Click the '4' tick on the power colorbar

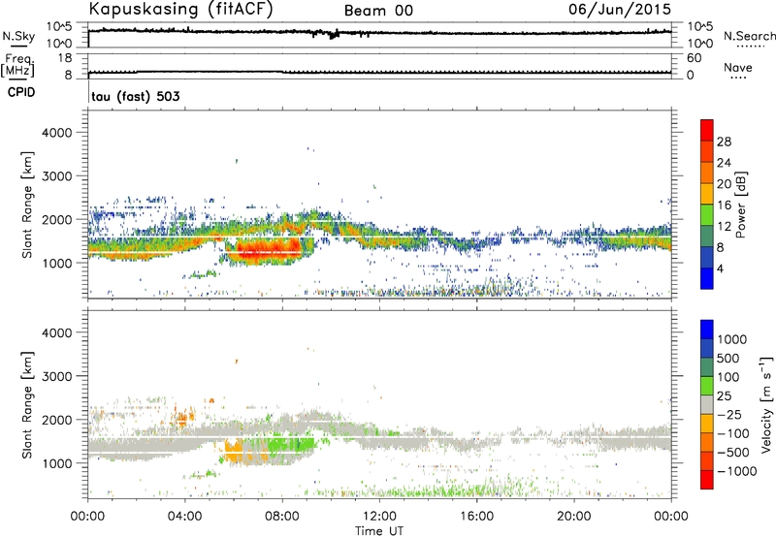pos(720,269)
